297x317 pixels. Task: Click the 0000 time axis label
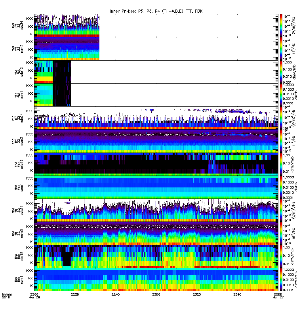[278, 294]
